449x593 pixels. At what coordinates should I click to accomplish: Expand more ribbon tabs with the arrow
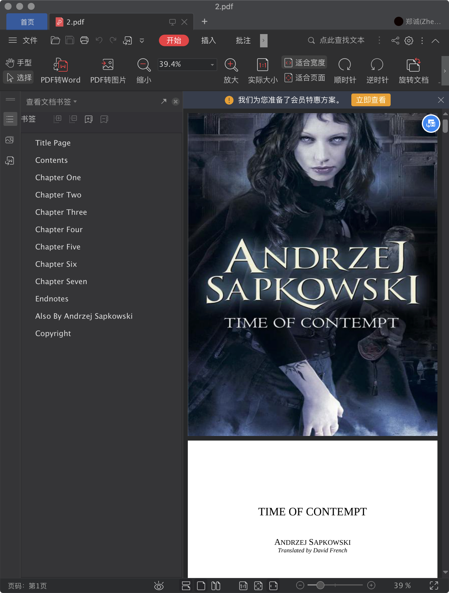pyautogui.click(x=264, y=41)
